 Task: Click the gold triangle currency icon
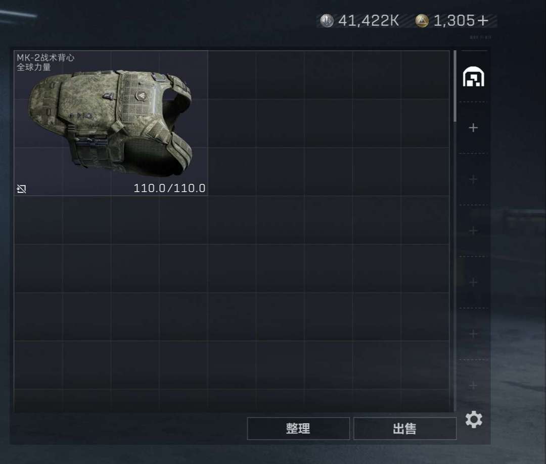[x=422, y=21]
